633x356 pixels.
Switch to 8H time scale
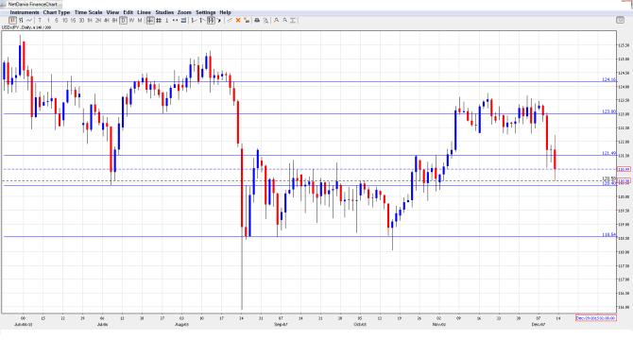click(114, 20)
